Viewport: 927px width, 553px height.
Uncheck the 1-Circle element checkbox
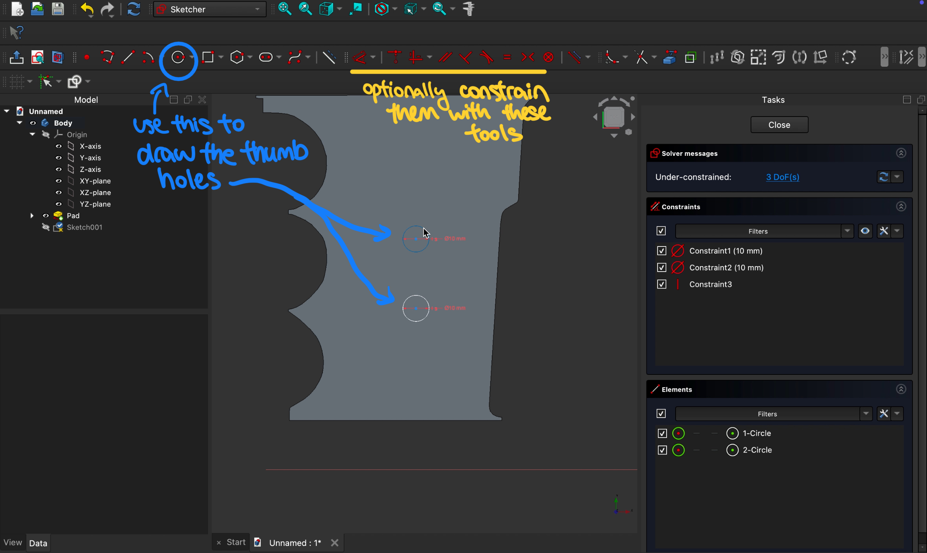click(662, 433)
